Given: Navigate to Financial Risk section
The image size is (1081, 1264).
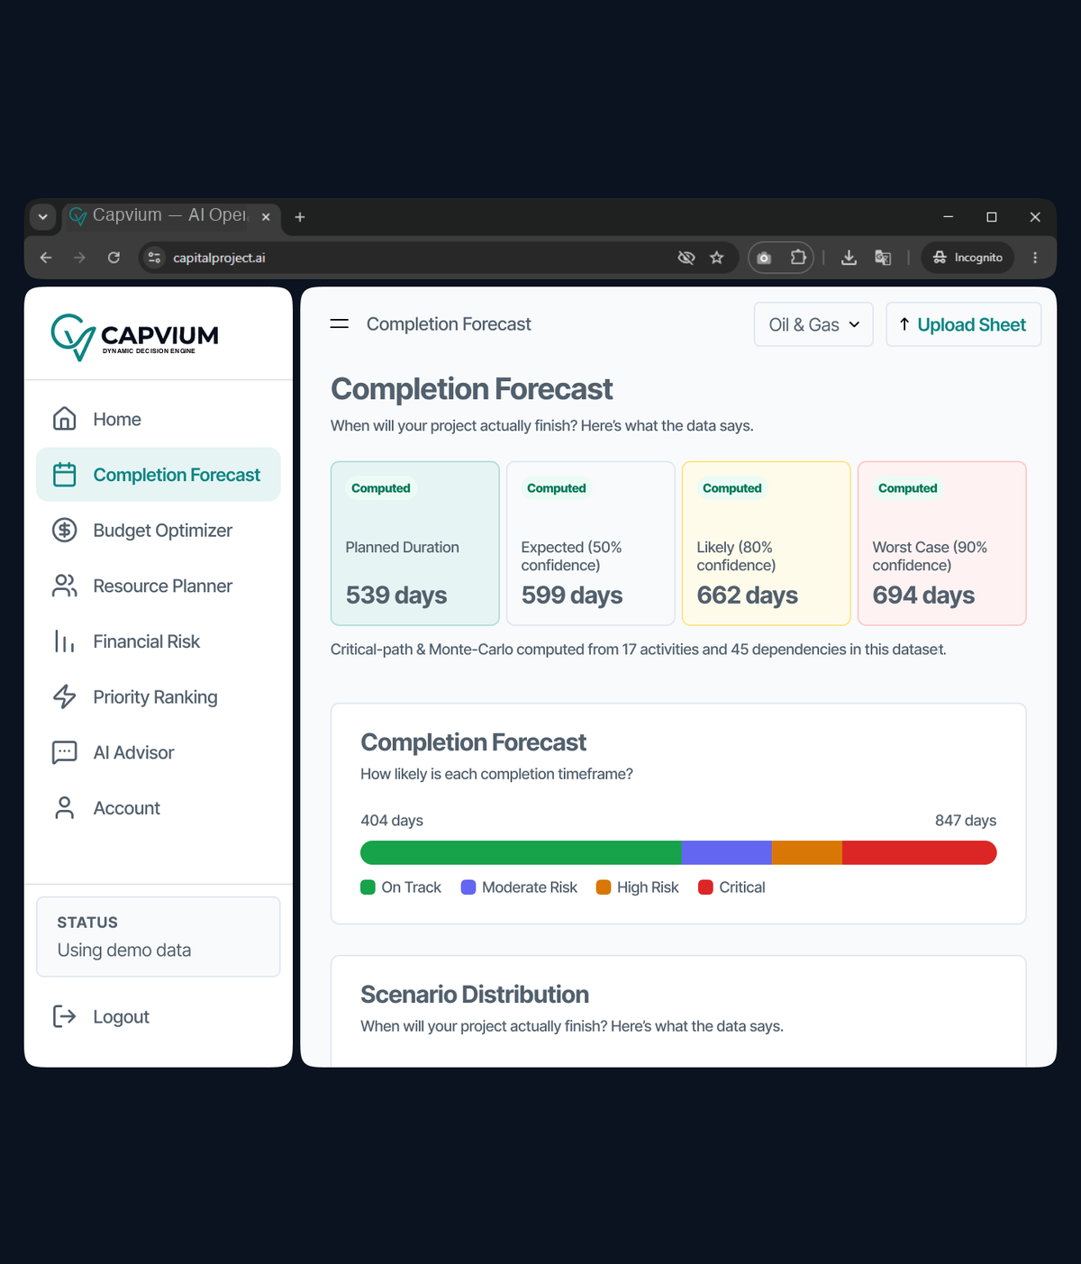Looking at the screenshot, I should click(x=159, y=641).
